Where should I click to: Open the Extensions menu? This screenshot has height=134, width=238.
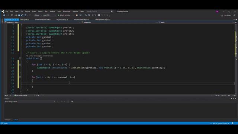(67, 12)
